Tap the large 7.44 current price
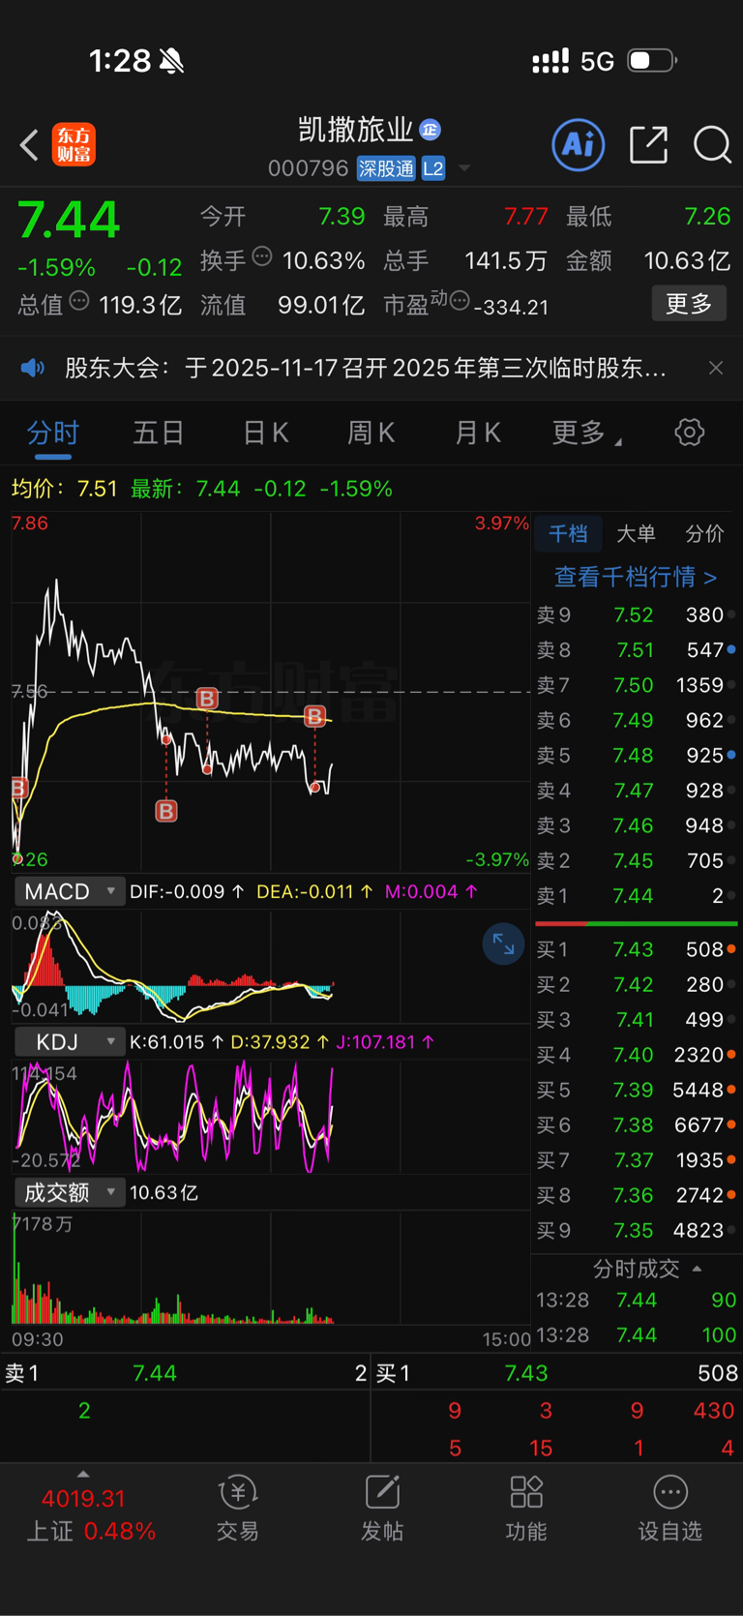Image resolution: width=743 pixels, height=1616 pixels. point(69,220)
